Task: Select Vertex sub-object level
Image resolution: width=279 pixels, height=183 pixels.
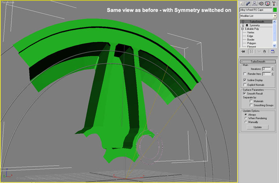Action: pyautogui.click(x=251, y=32)
